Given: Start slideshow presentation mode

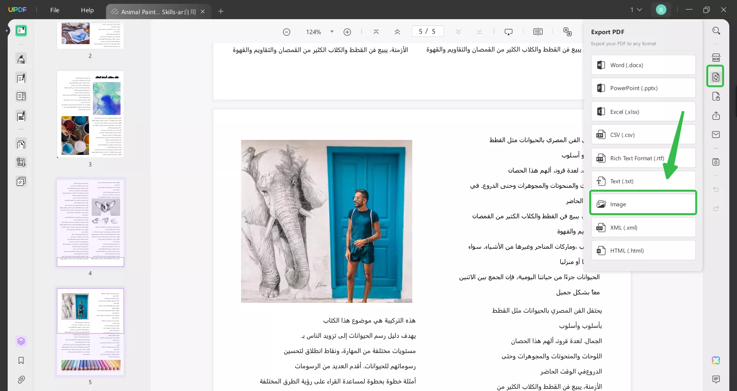Looking at the screenshot, I should [509, 32].
